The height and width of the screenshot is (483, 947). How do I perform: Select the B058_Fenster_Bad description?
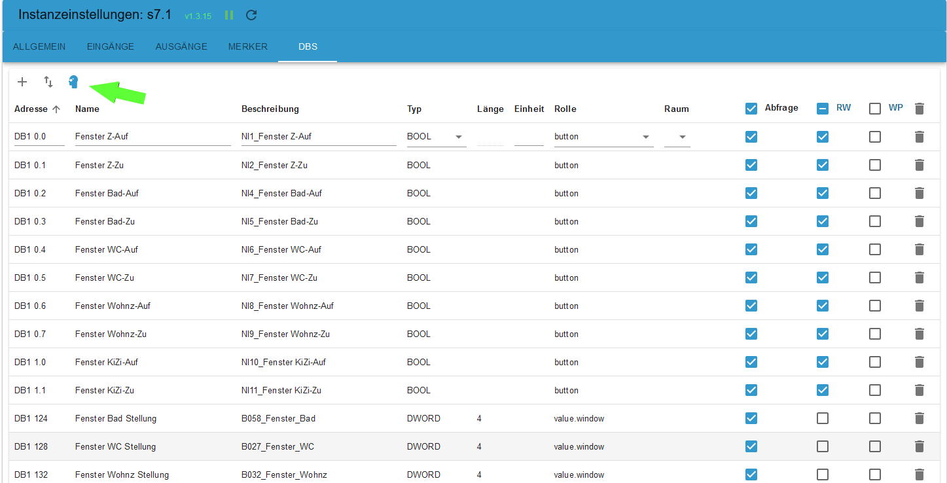tap(279, 418)
